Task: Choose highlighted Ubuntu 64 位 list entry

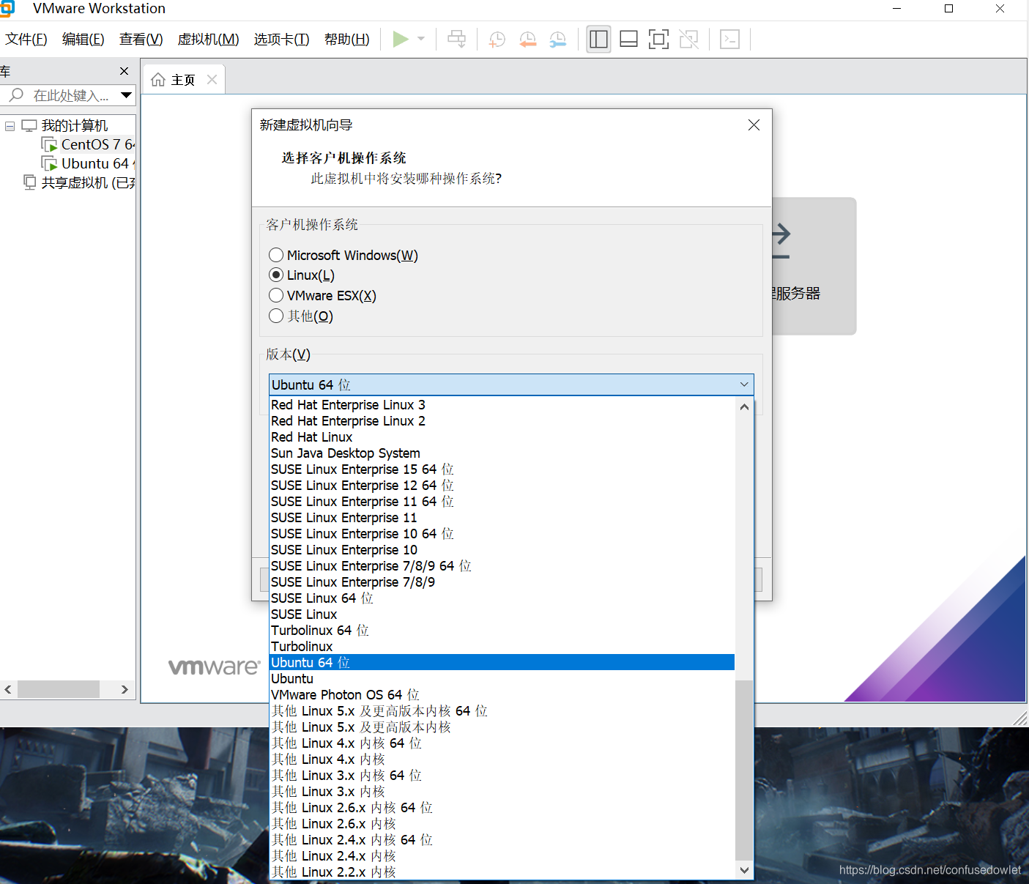Action: (502, 663)
